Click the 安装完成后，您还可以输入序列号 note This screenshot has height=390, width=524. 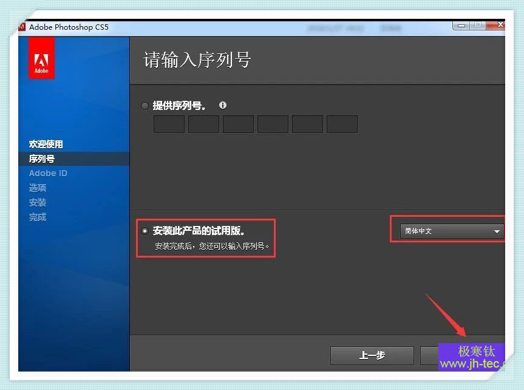click(x=212, y=246)
